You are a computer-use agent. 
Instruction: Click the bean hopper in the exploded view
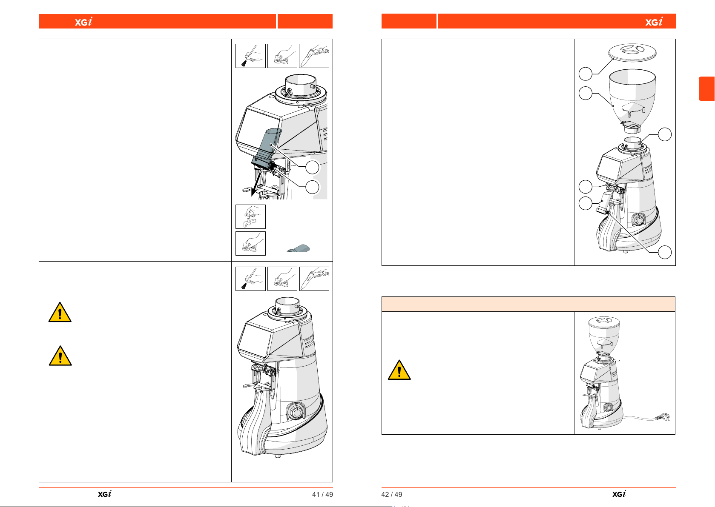[x=632, y=101]
